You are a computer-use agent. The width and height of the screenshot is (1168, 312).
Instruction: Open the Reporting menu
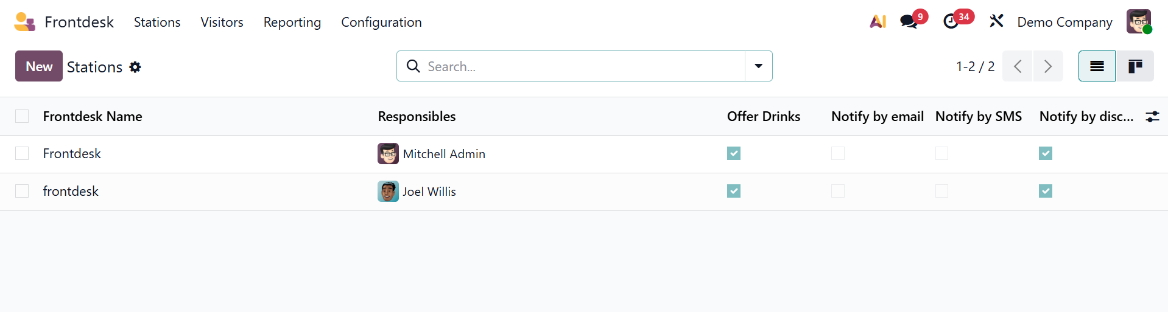(x=292, y=22)
